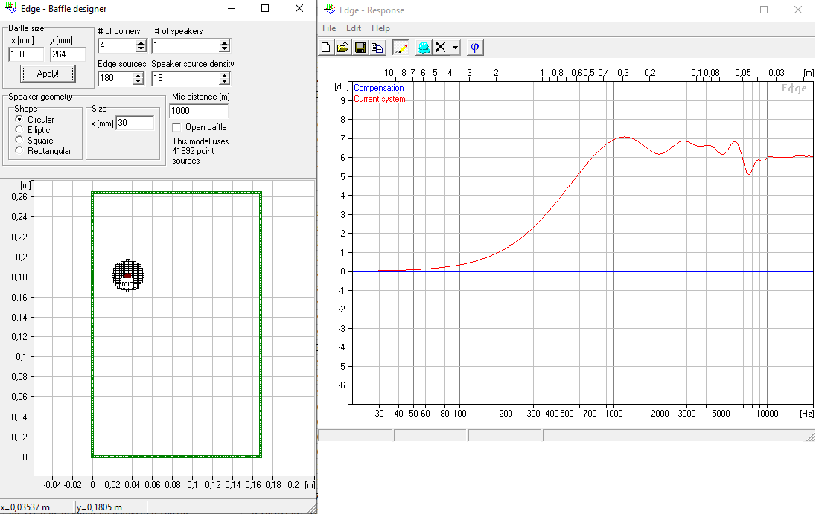Viewport: 816px width, 514px height.
Task: Increase the number of corners spinner
Action: pyautogui.click(x=141, y=43)
